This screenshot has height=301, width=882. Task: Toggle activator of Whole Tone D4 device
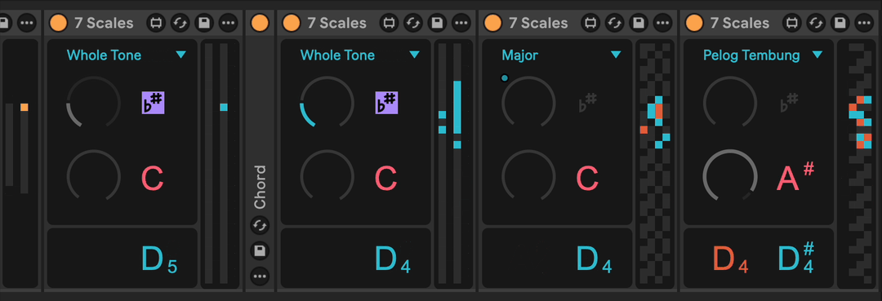click(x=292, y=23)
